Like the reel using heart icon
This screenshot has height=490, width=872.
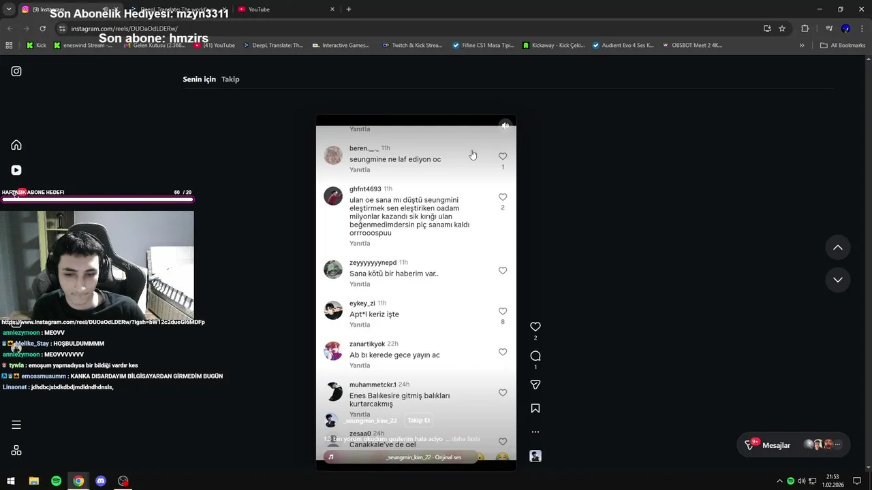535,327
